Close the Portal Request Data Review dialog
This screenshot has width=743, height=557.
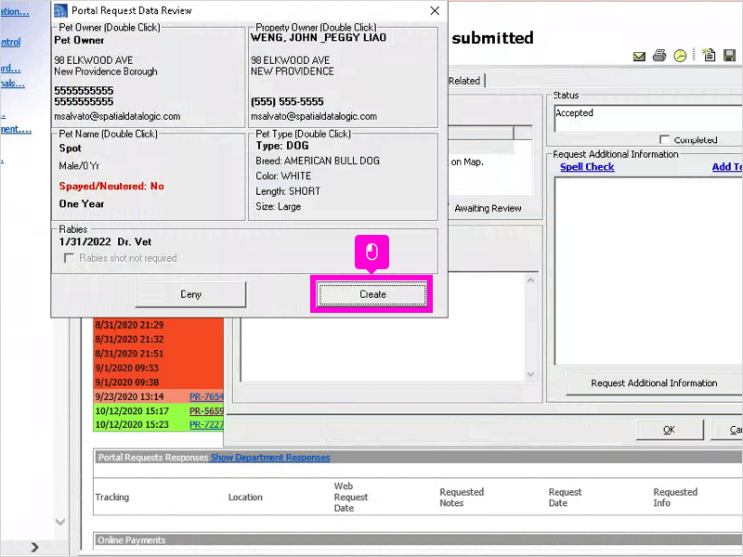(x=435, y=10)
